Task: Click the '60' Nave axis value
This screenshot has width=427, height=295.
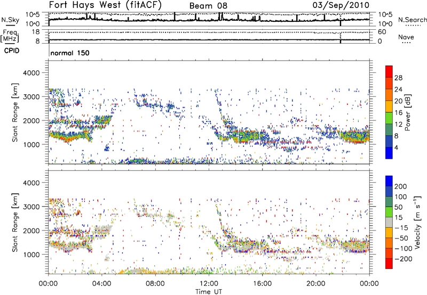Action: [x=382, y=32]
